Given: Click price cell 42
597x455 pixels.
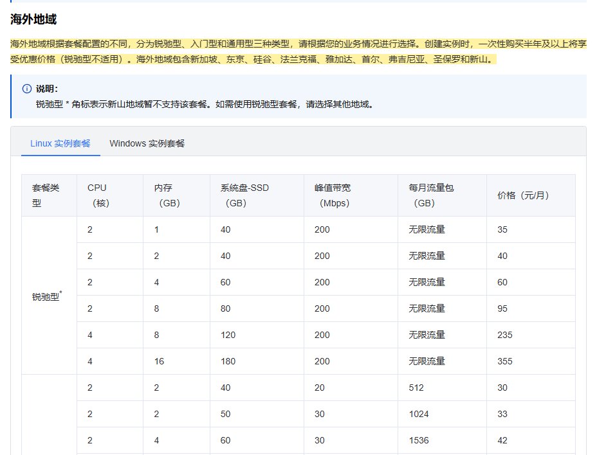Looking at the screenshot, I should tap(531, 441).
